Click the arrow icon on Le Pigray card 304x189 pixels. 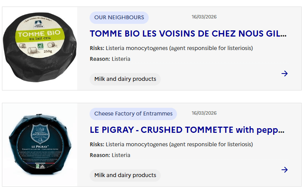[x=285, y=170]
